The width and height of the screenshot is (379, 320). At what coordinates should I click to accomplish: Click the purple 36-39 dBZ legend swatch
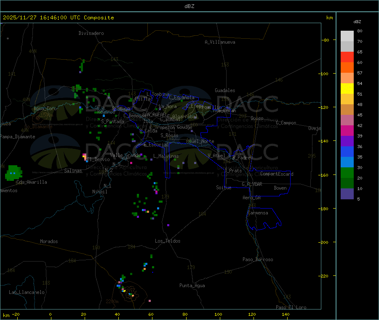point(347,141)
